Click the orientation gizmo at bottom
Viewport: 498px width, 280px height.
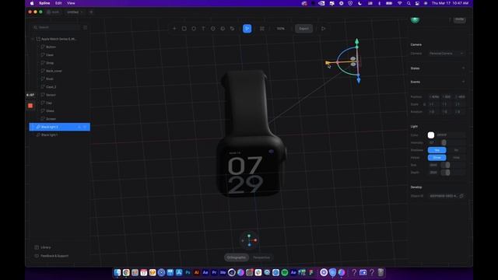tap(249, 240)
